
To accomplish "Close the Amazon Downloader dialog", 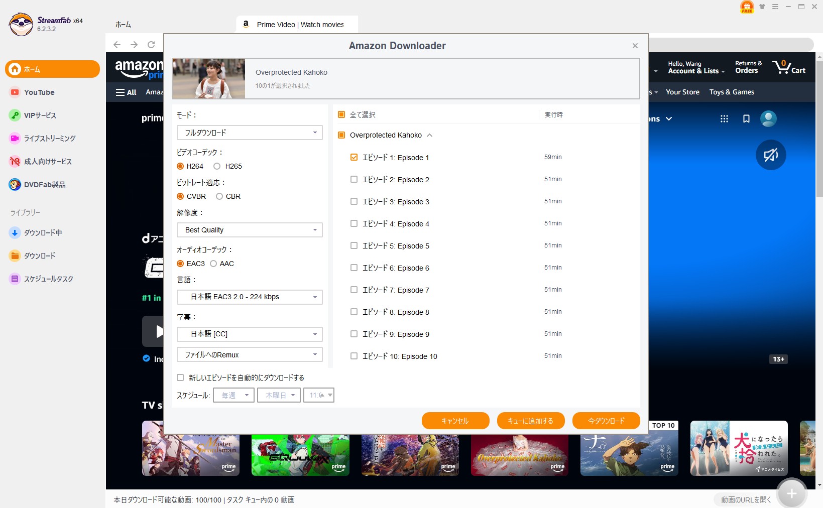I will 635,46.
